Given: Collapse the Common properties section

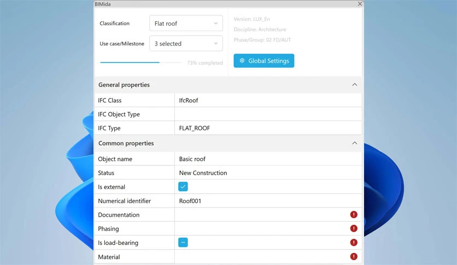Looking at the screenshot, I should click(x=354, y=143).
